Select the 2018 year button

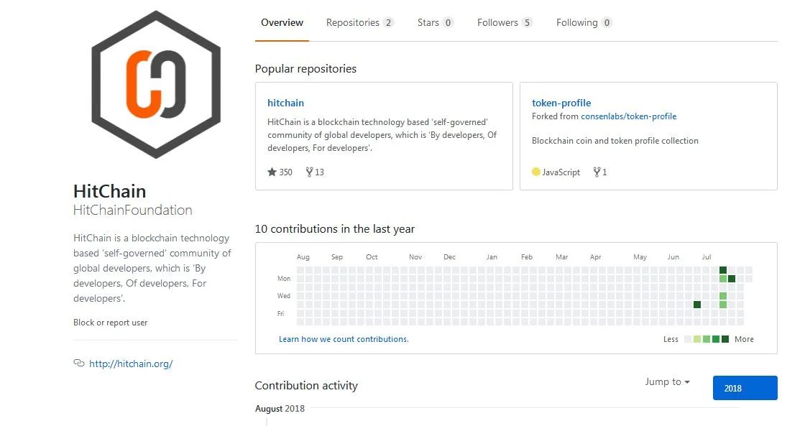(x=745, y=388)
